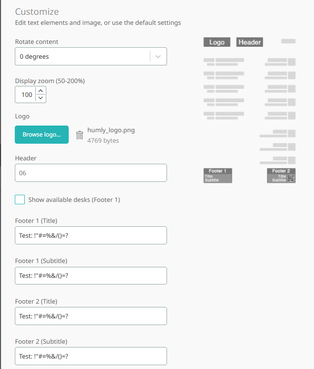The height and width of the screenshot is (369, 314).
Task: Select the Footer 2 block in preview
Action: click(281, 176)
